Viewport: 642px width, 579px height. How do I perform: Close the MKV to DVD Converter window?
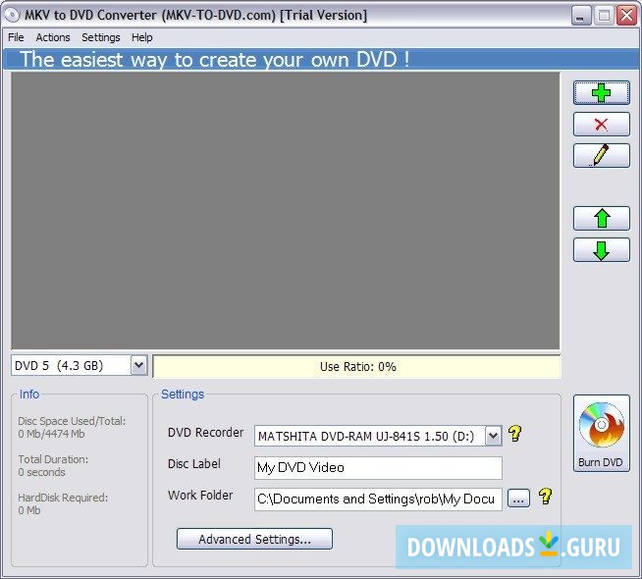click(627, 16)
